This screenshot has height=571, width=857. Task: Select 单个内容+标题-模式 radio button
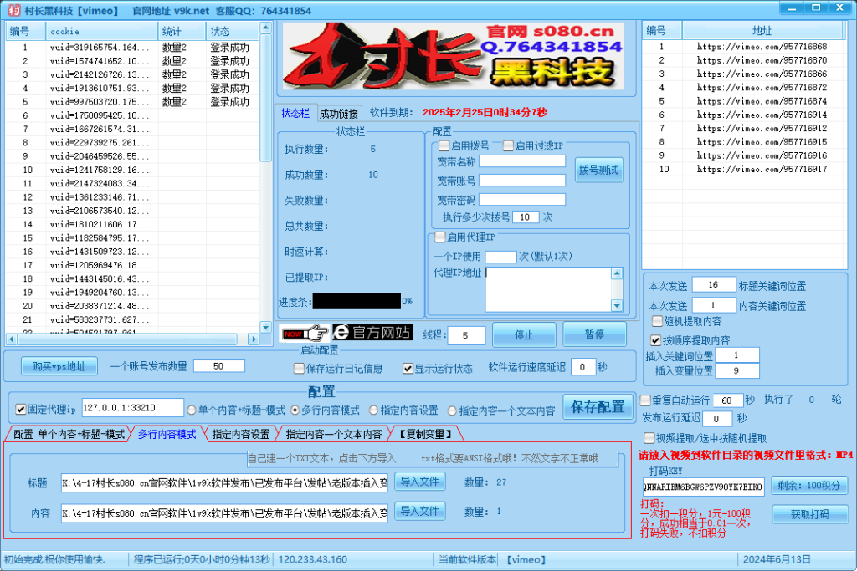(x=192, y=410)
